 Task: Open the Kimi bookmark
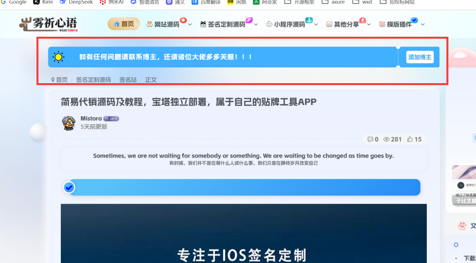43,2
